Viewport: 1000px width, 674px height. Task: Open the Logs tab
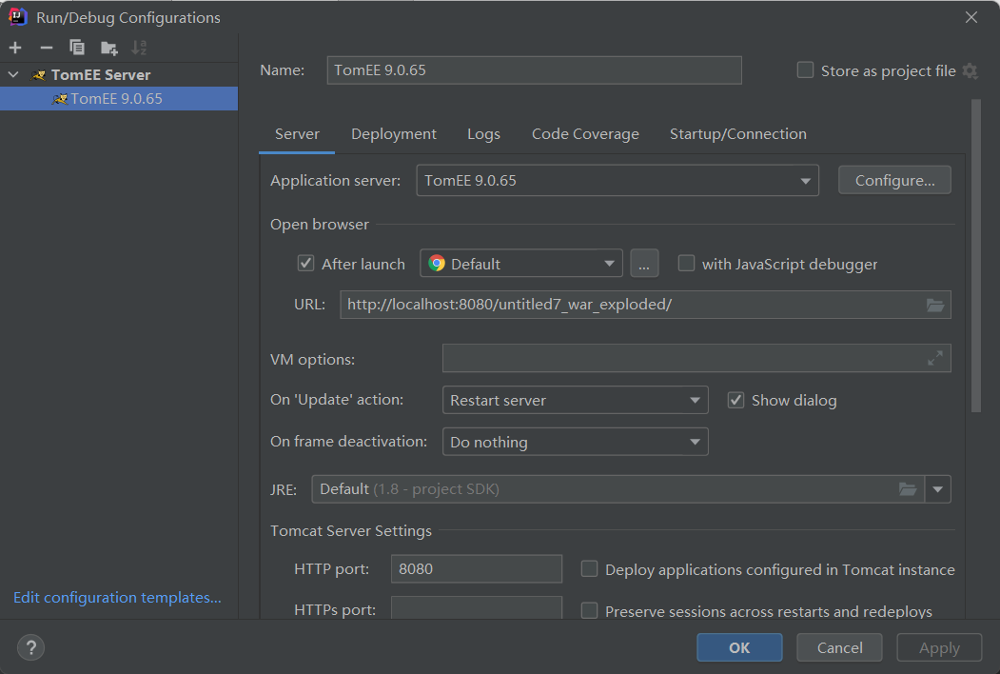coord(483,134)
